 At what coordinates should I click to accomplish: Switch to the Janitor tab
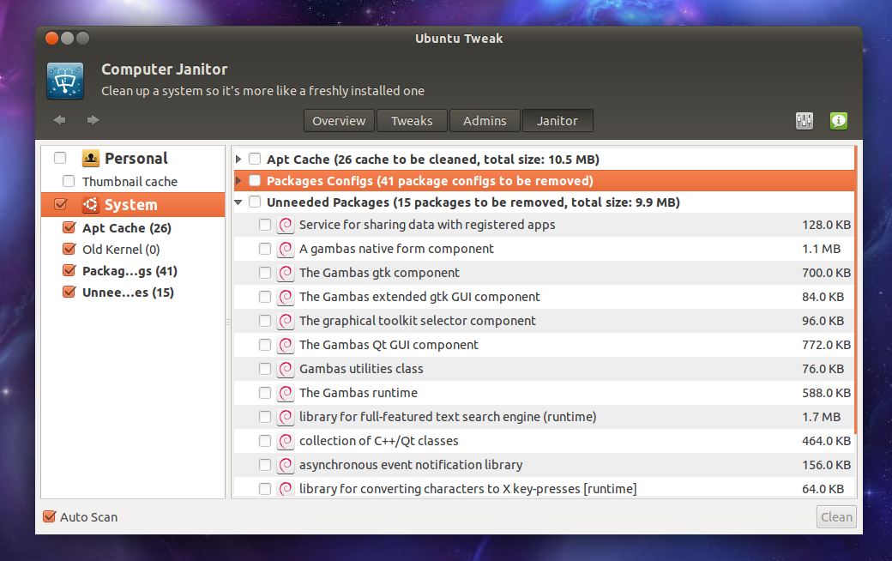pos(557,121)
